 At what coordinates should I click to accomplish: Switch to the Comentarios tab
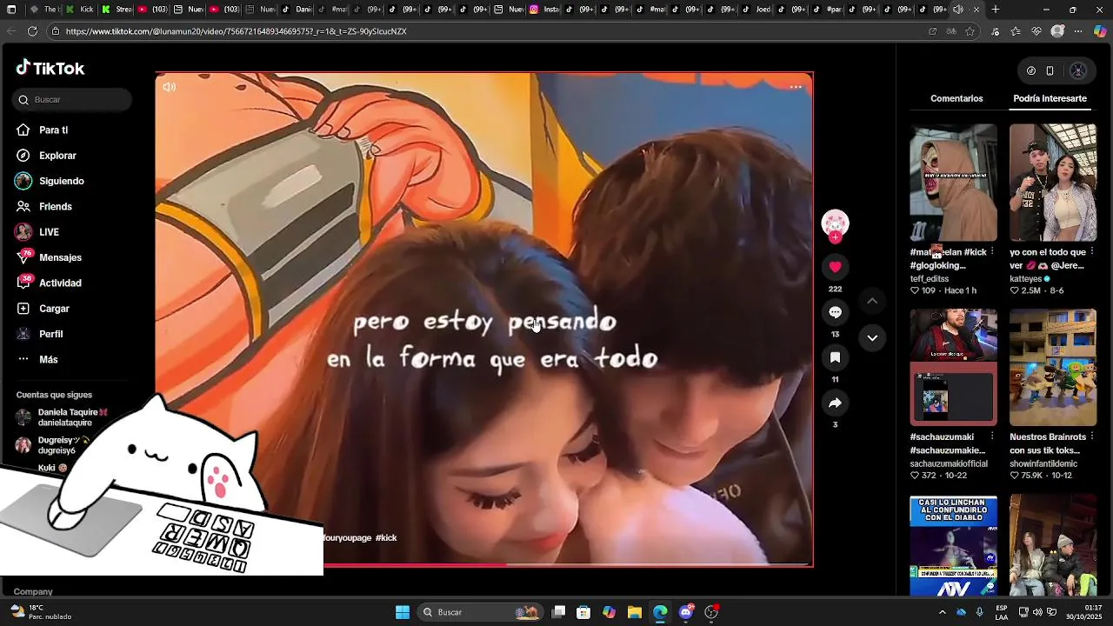(956, 98)
